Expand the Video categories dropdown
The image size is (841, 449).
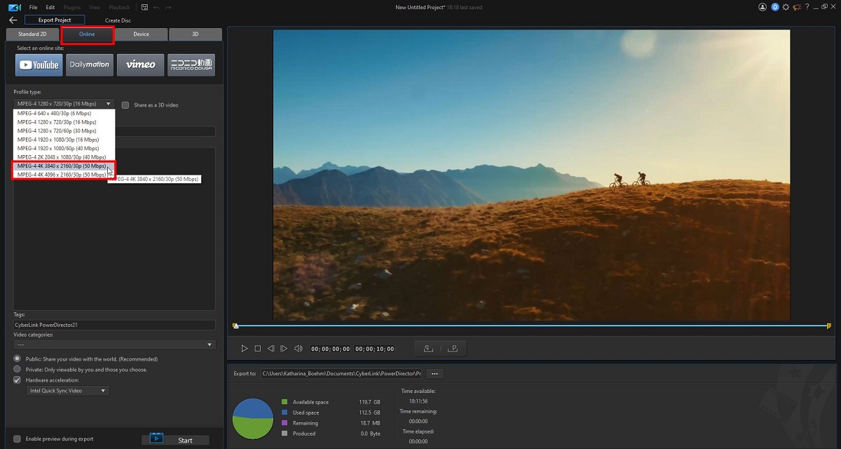point(114,344)
